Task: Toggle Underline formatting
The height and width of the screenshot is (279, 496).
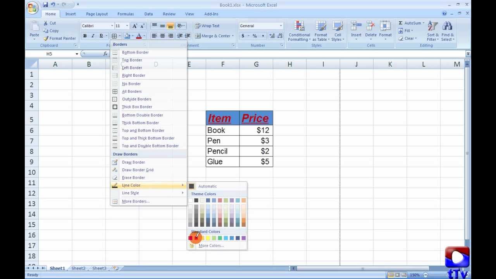Action: click(x=101, y=36)
